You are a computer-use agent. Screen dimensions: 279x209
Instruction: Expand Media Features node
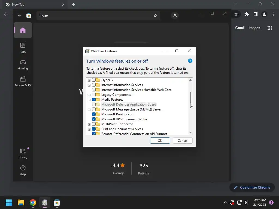point(89,100)
